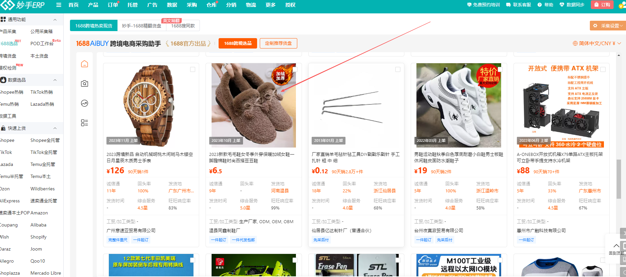Open Shopee热销 in sidebar
The width and height of the screenshot is (626, 277).
(12, 92)
